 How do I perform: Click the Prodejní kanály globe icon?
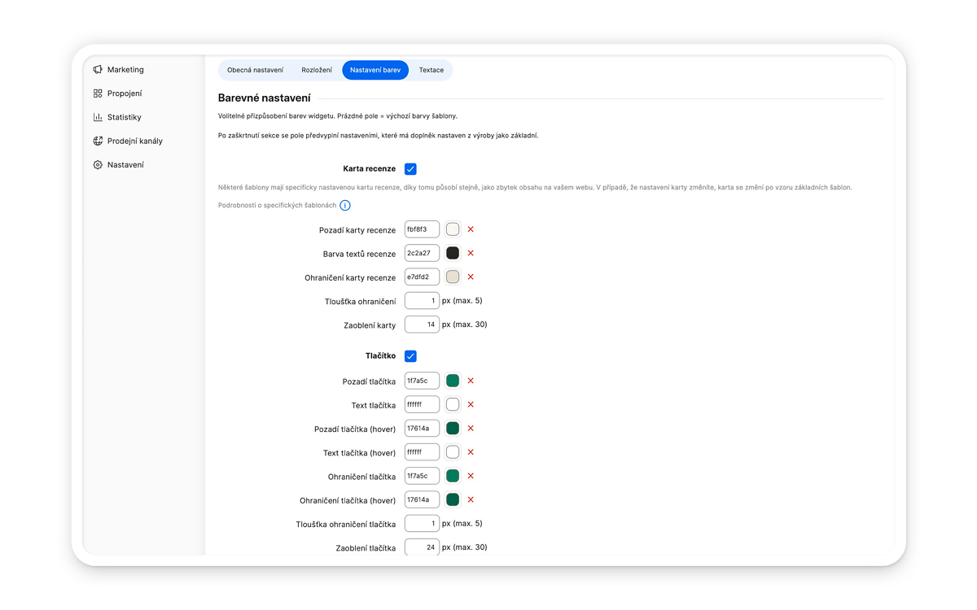98,141
